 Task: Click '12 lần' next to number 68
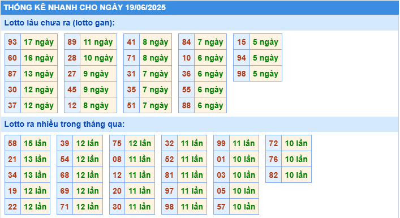point(88,175)
